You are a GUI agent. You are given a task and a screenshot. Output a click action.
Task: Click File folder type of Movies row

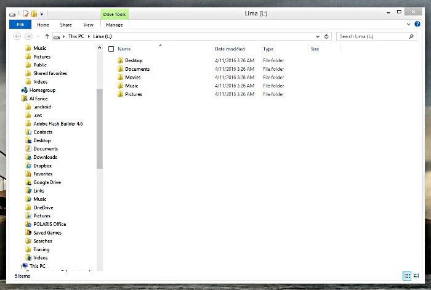[273, 77]
